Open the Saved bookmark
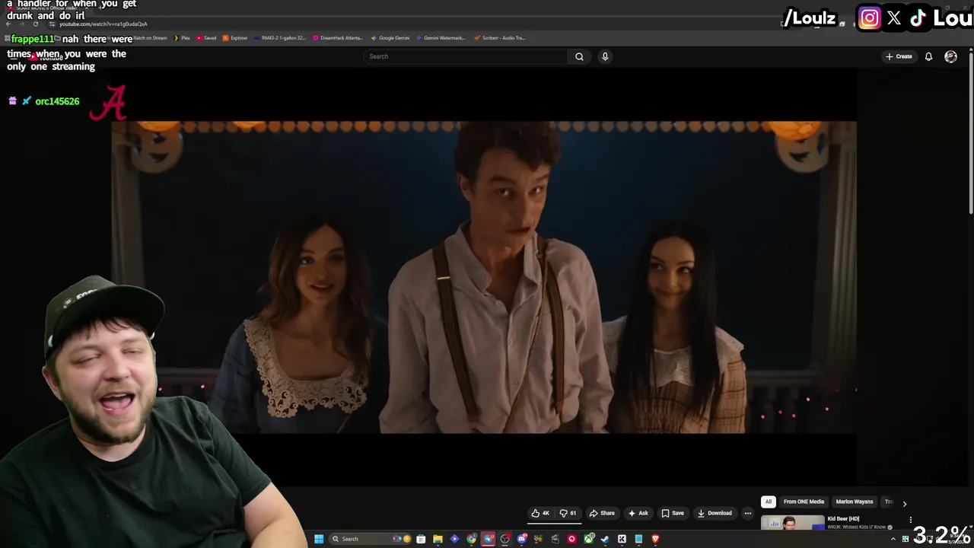Screen dimensions: 974x548 [206, 37]
